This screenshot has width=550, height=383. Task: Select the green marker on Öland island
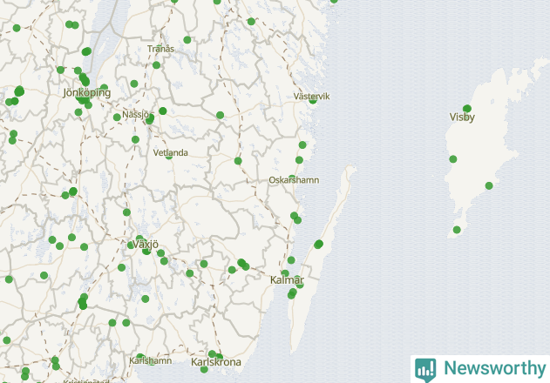click(318, 245)
